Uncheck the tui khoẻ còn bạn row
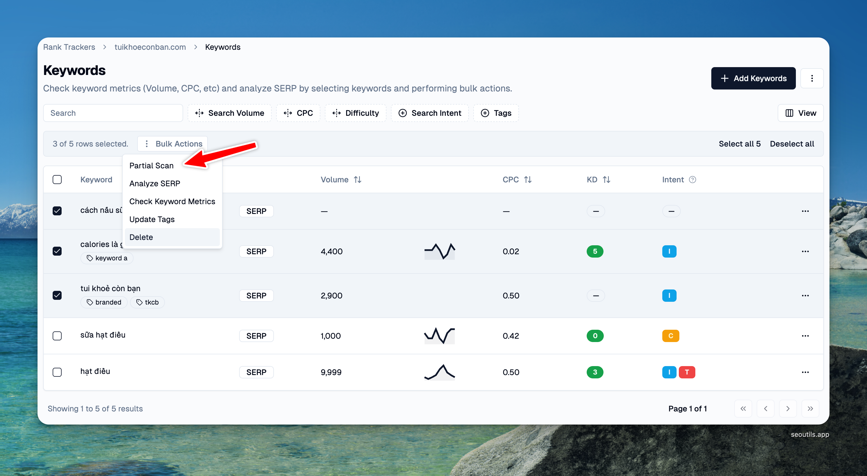Image resolution: width=867 pixels, height=476 pixels. 57,295
